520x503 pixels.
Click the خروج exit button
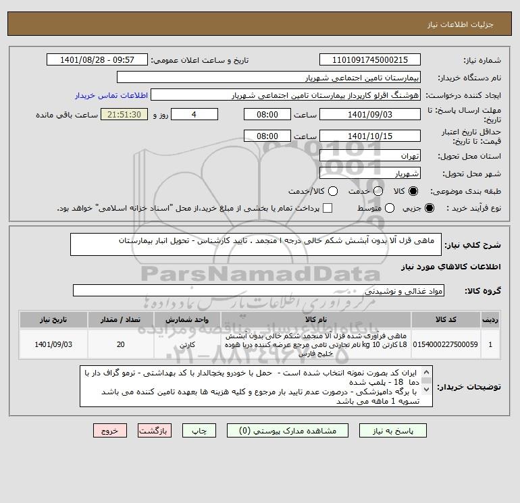110,431
